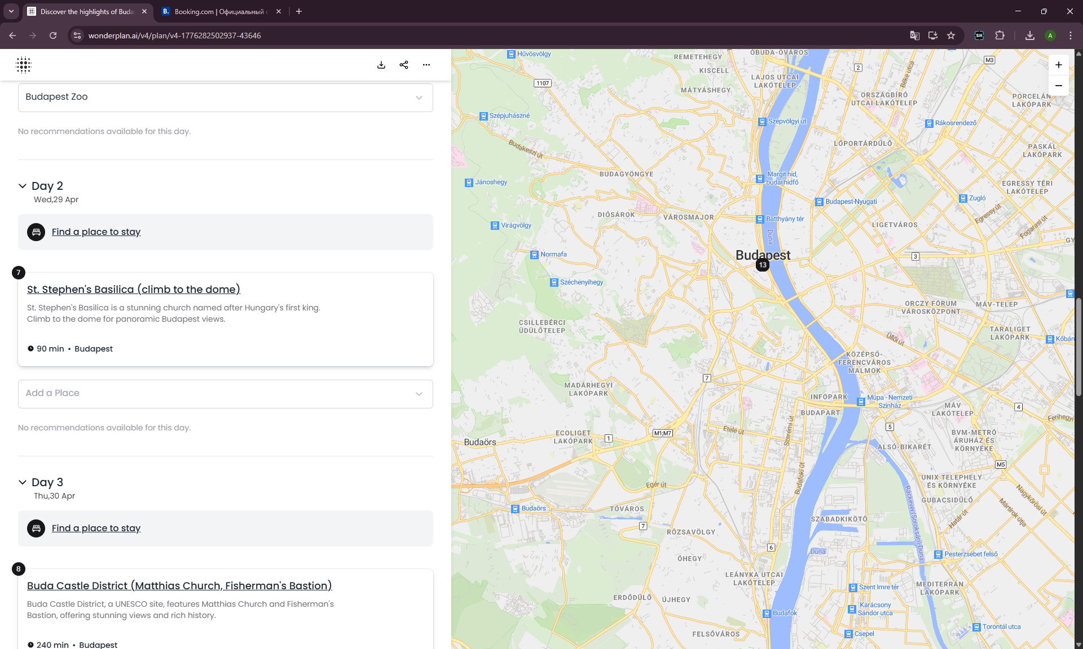The width and height of the screenshot is (1083, 649).
Task: Expand the Budapest Zoo dropdown
Action: (x=419, y=97)
